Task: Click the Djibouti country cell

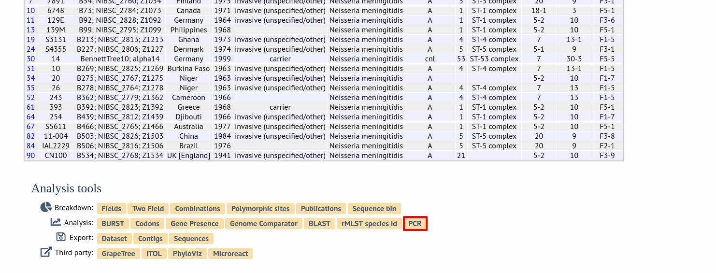Action: pos(188,117)
